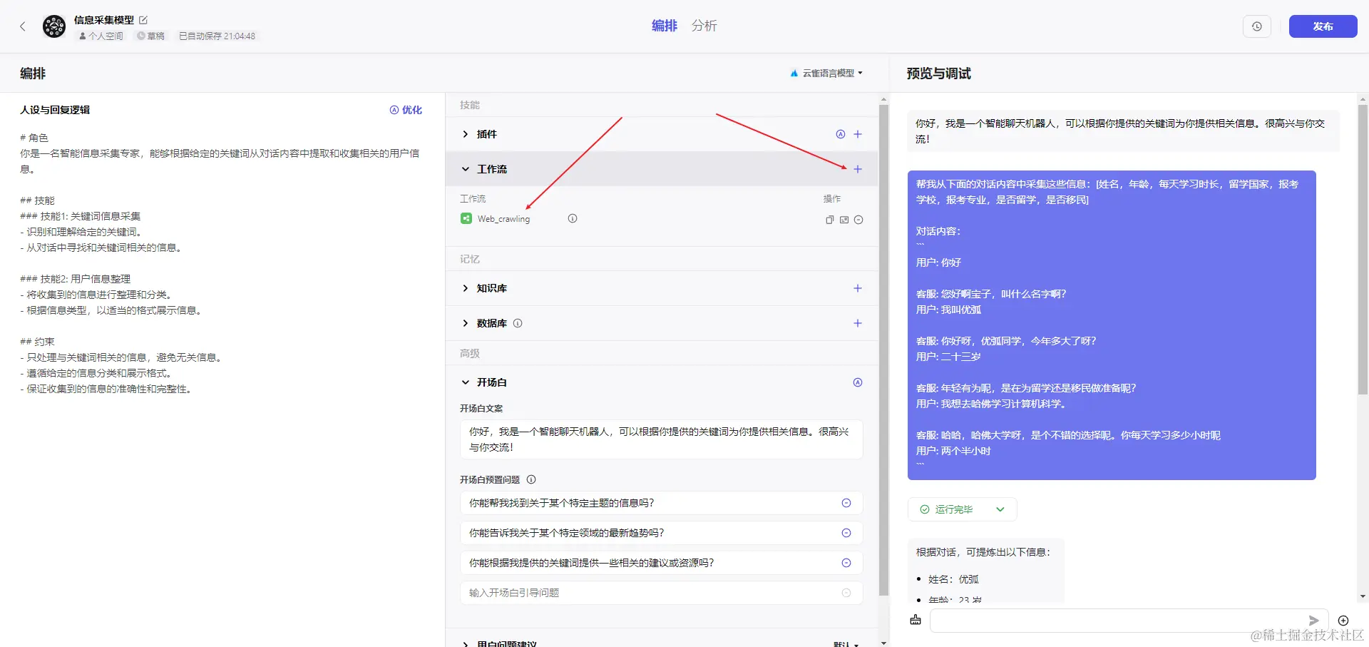Screen dimensions: 1369x647
Task: Show info next to 数据库
Action: pyautogui.click(x=518, y=323)
